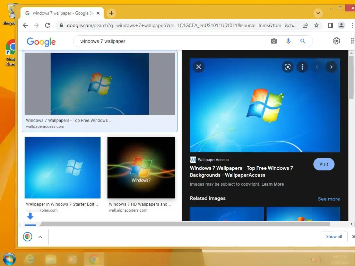Image resolution: width=355 pixels, height=266 pixels.
Task: Go to next image with right chevron
Action: (x=331, y=67)
